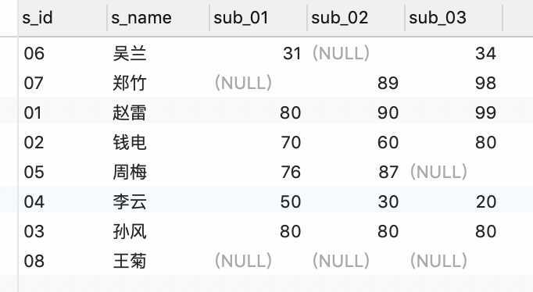This screenshot has width=533, height=292.
Task: Select s_id cell 01
Action: pyautogui.click(x=33, y=112)
